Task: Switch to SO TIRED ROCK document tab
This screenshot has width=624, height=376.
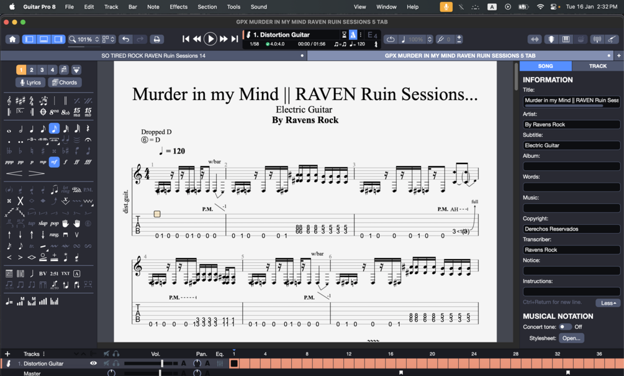Action: [x=153, y=56]
